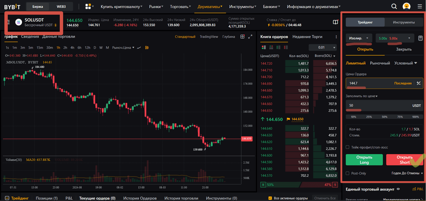Image resolution: width=426 pixels, height=201 pixels.
Task: Open the apps grid icon in header
Action: [x=88, y=6]
